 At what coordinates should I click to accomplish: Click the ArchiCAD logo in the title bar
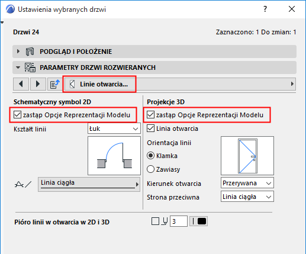(x=10, y=9)
